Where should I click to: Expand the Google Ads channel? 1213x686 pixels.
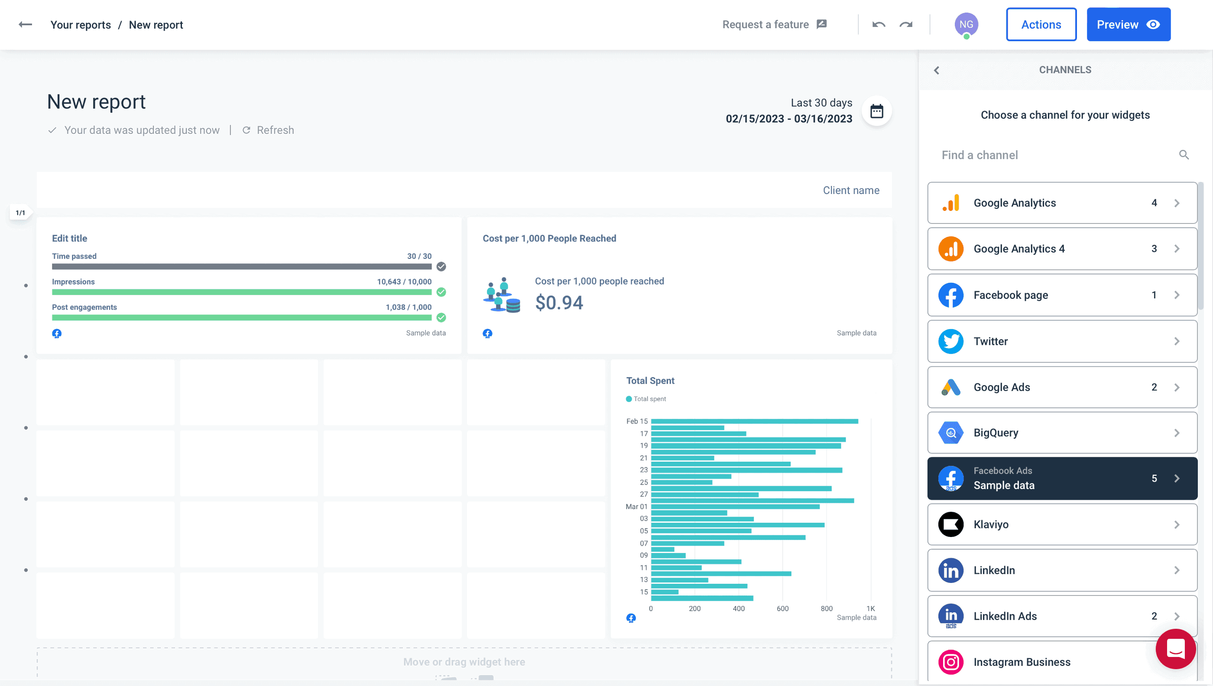[1177, 387]
